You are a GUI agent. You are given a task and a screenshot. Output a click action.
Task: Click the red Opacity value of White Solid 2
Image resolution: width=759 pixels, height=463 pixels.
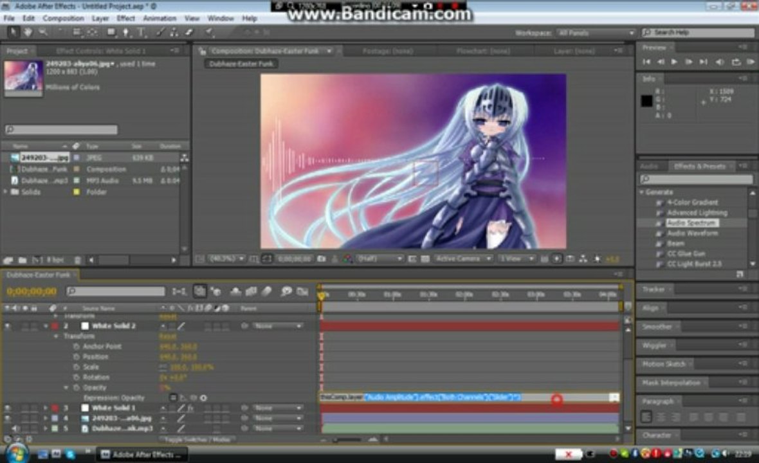tap(165, 388)
